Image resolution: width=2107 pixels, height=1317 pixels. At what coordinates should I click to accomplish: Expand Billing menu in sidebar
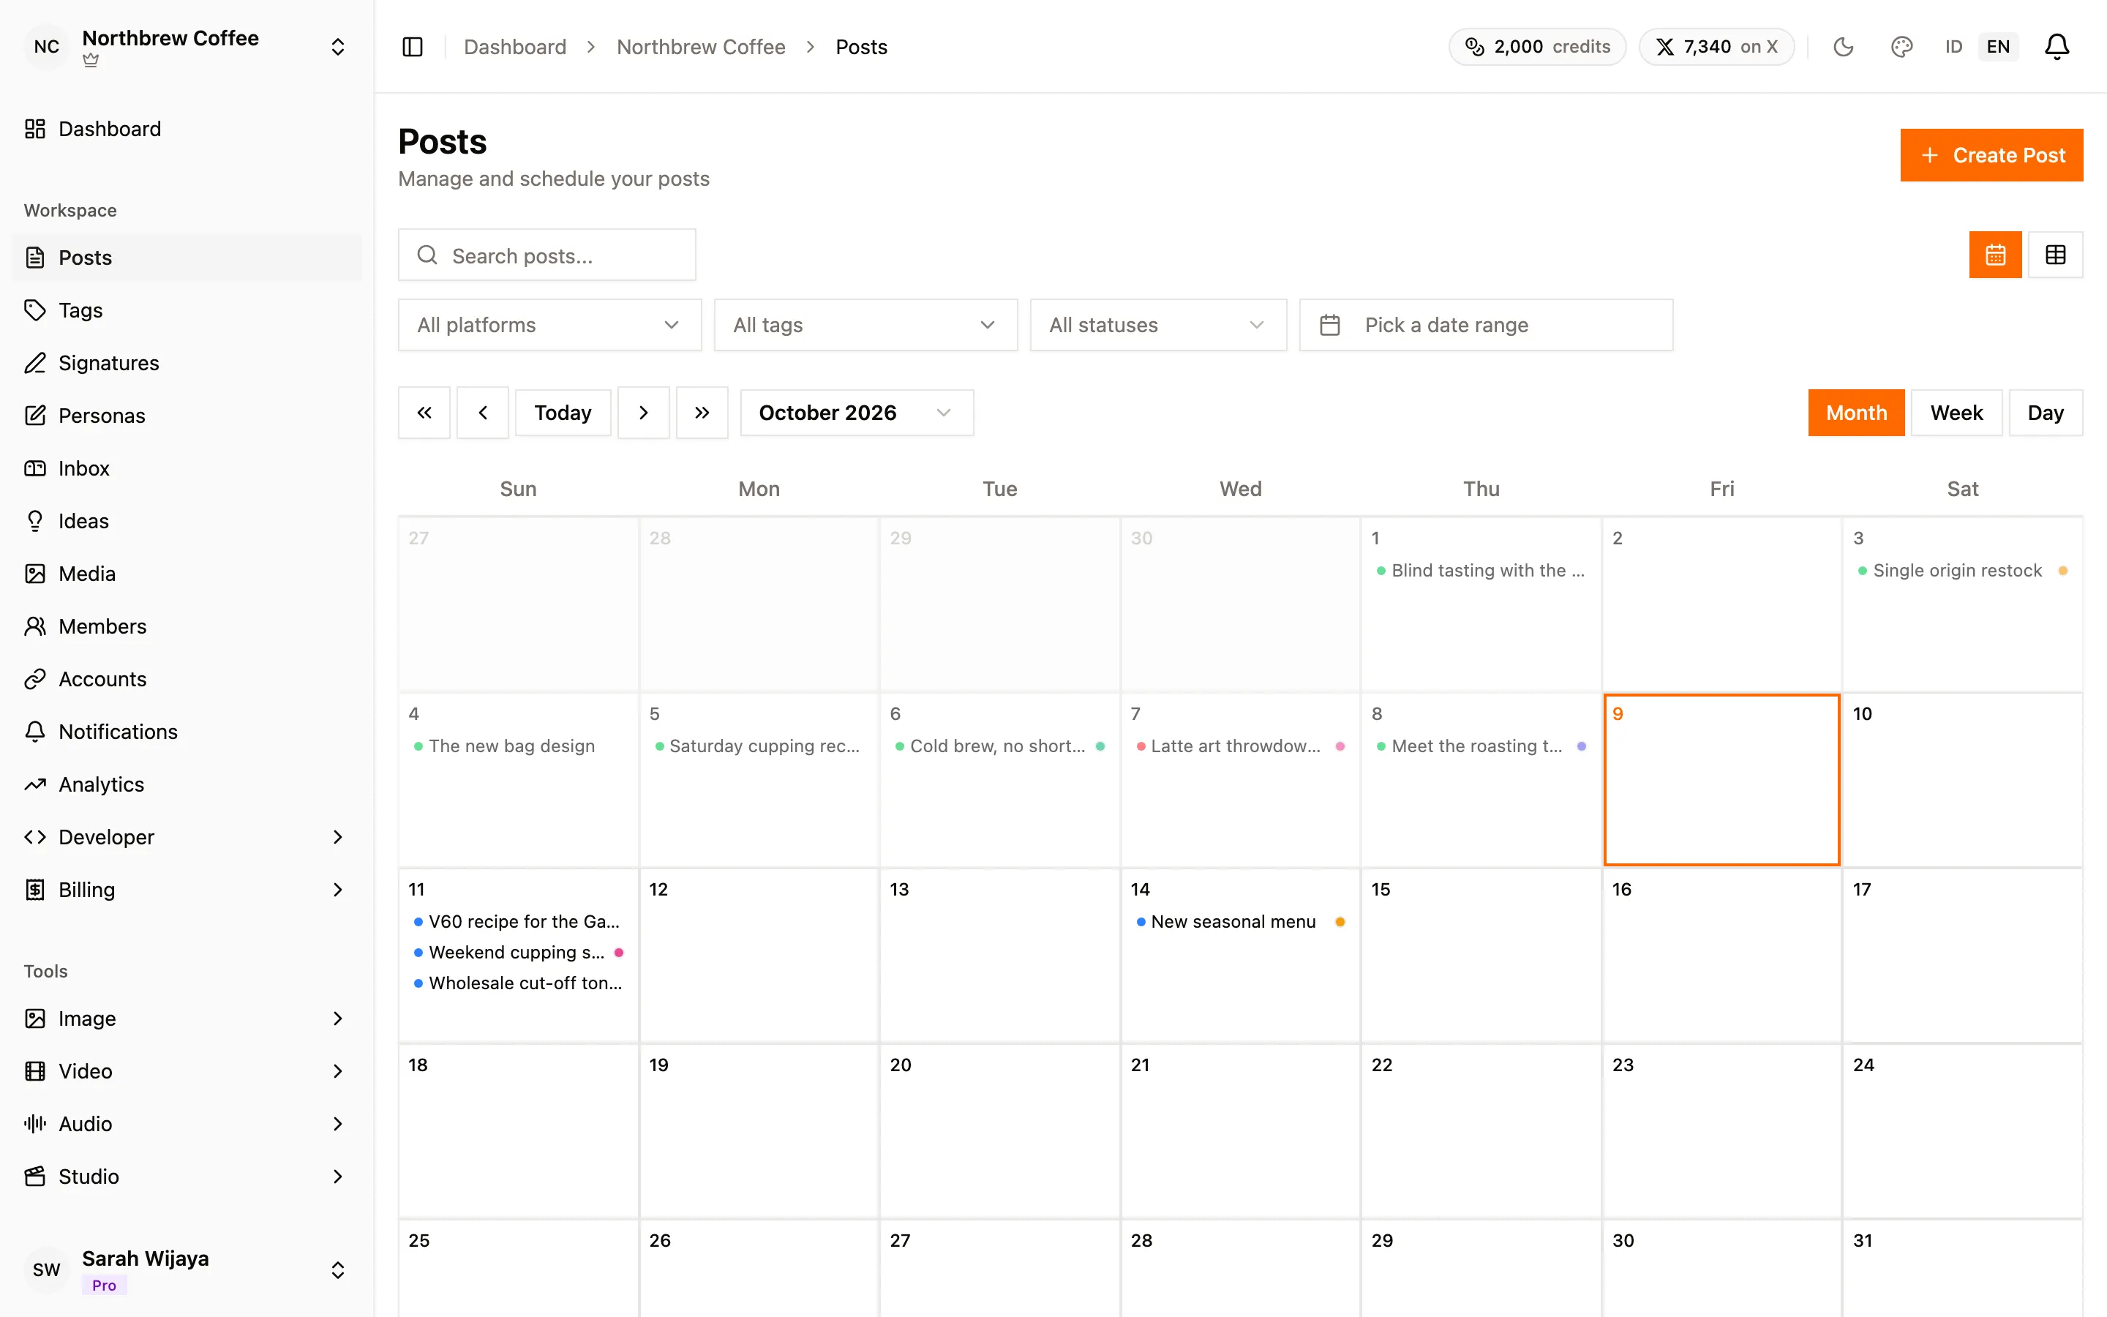[x=187, y=890]
